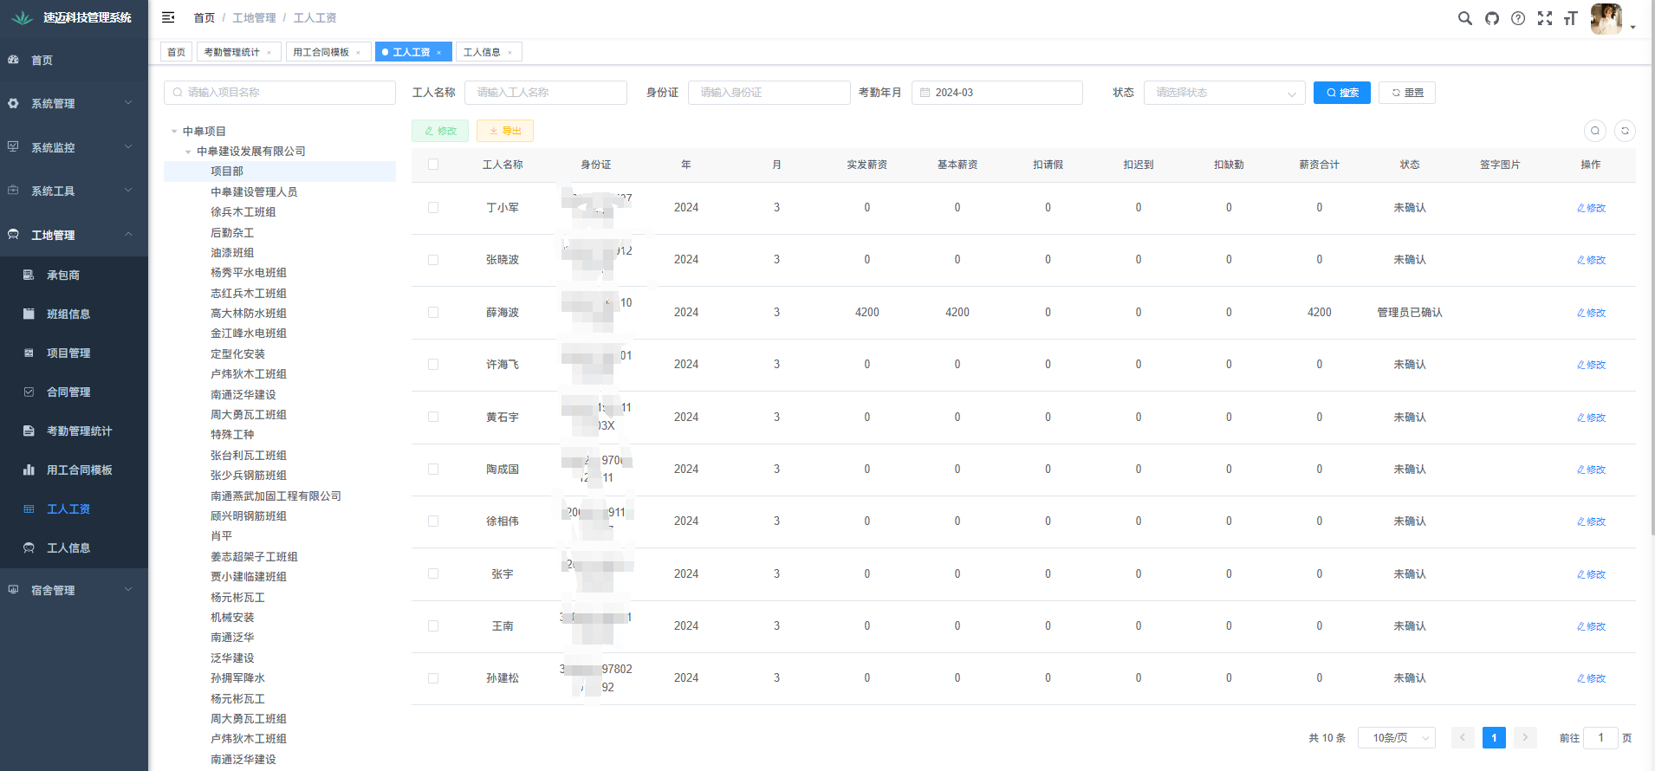The width and height of the screenshot is (1655, 771).
Task: Open the user avatar menu
Action: click(1607, 19)
